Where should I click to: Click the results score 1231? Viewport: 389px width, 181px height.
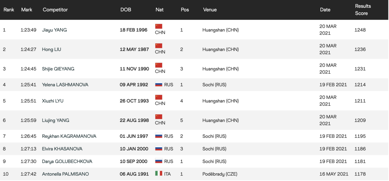[x=360, y=69]
